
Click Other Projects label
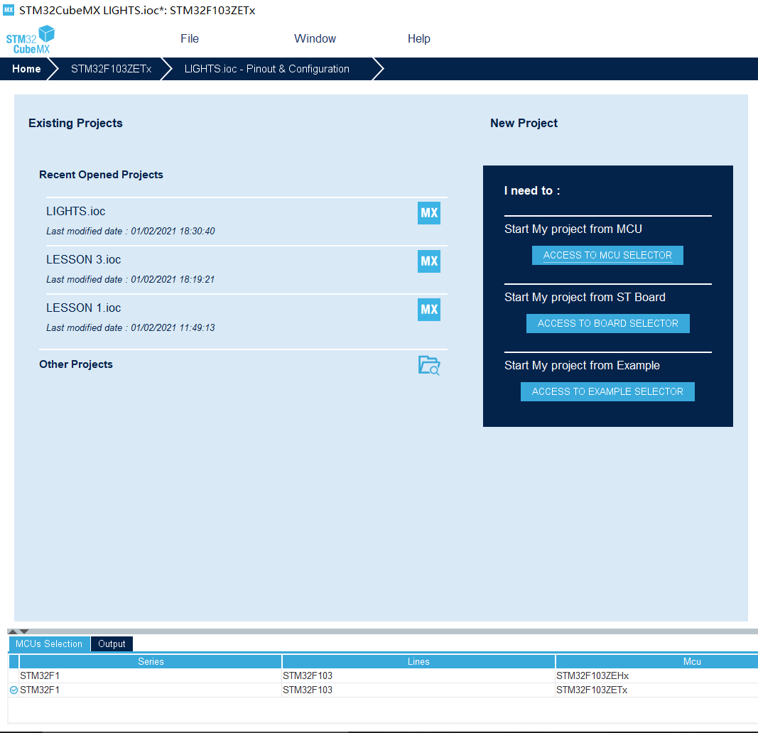click(76, 364)
